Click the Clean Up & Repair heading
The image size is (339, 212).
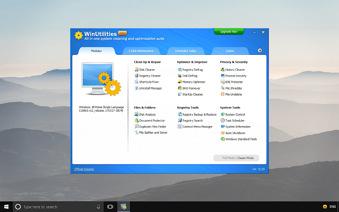[147, 62]
